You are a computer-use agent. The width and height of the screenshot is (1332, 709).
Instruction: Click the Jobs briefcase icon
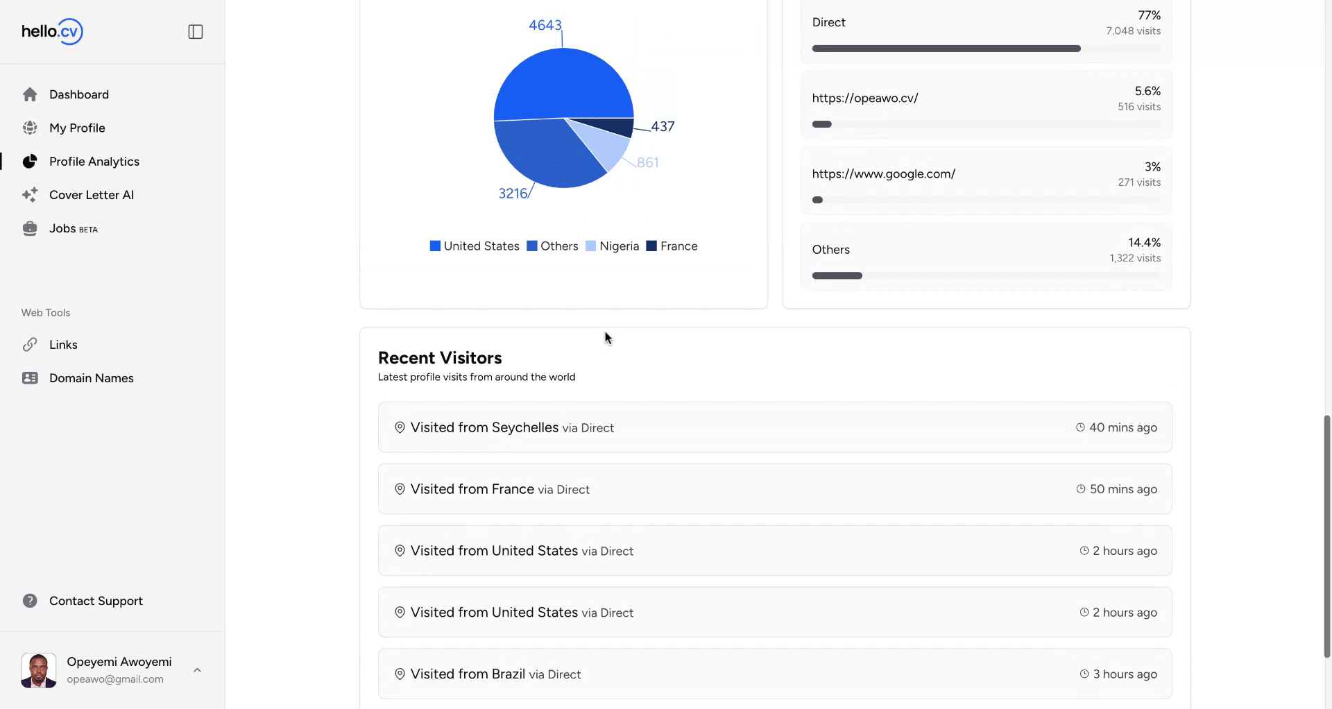pyautogui.click(x=30, y=229)
